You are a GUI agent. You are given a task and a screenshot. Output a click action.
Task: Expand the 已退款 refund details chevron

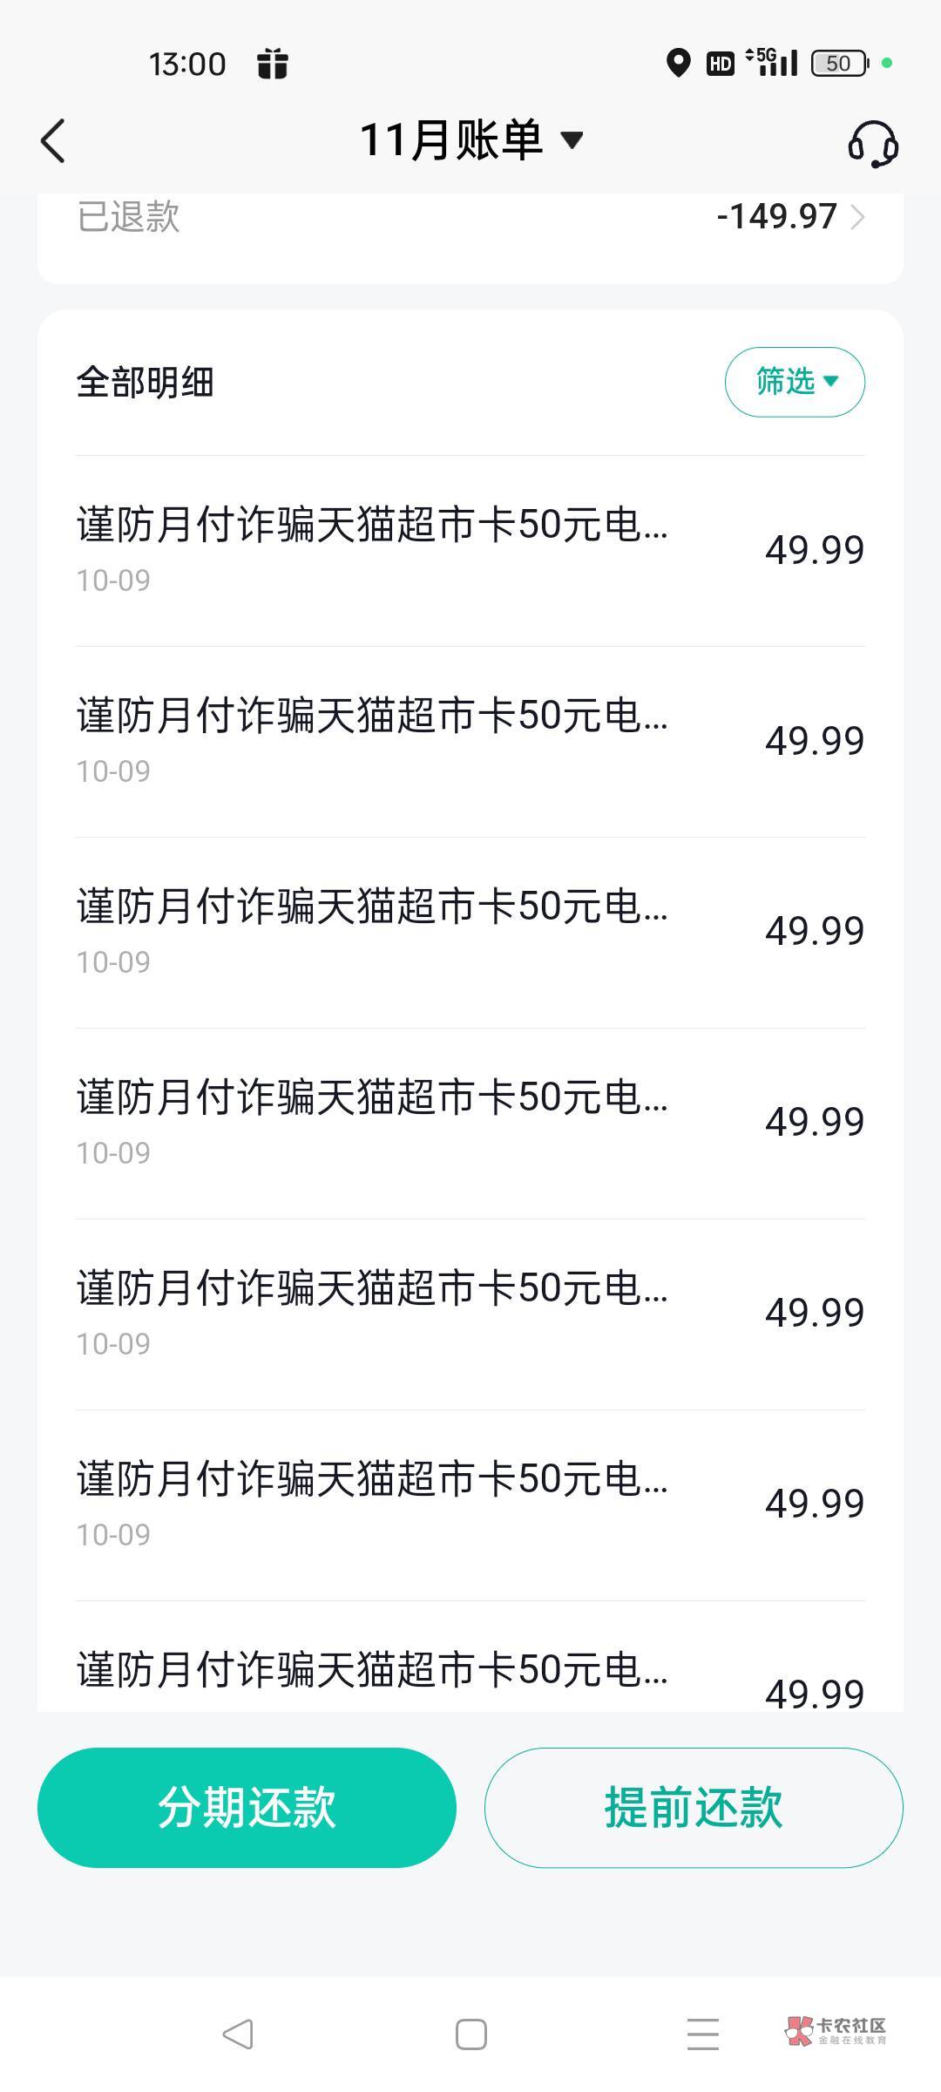click(x=857, y=217)
